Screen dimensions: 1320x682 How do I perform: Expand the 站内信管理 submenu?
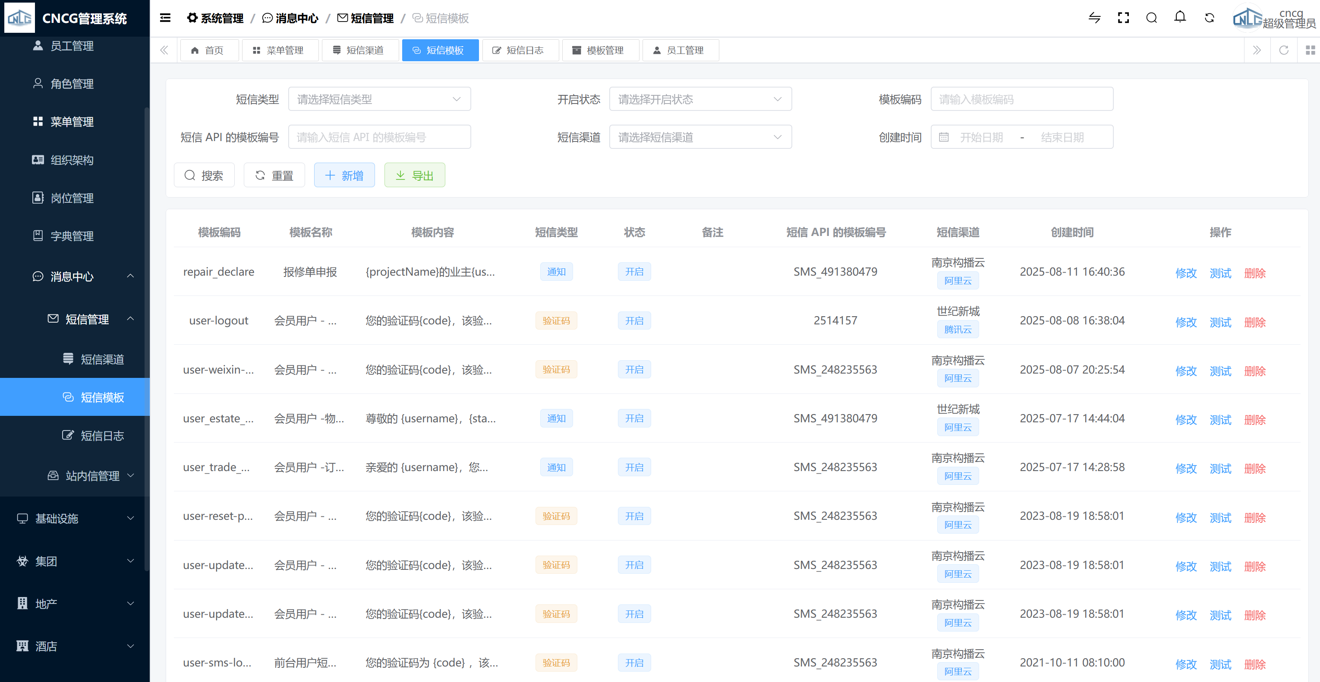pos(92,475)
